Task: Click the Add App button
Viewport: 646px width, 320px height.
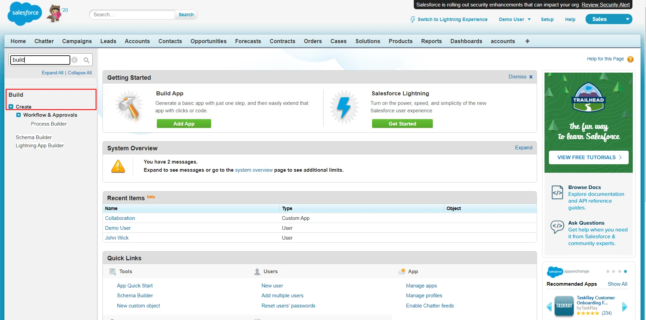Action: click(x=184, y=124)
